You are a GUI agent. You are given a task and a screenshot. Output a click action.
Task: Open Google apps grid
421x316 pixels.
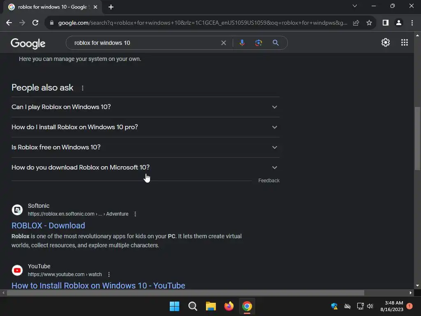(405, 42)
